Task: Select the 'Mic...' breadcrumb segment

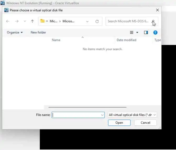Action: click(x=53, y=21)
